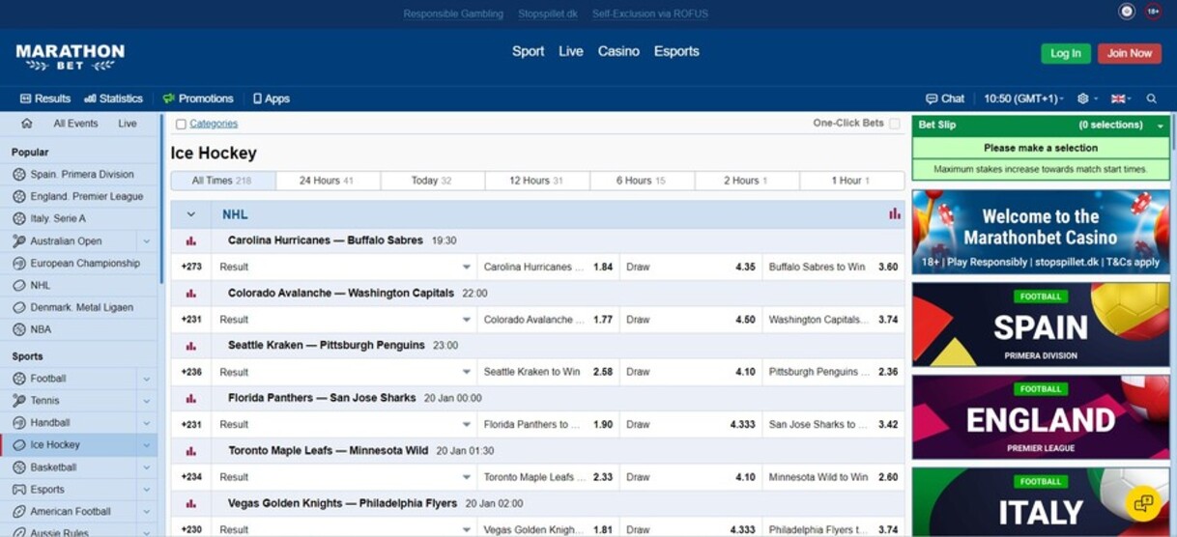This screenshot has width=1177, height=537.
Task: Enable the One-Click Bets checkbox
Action: coord(894,124)
